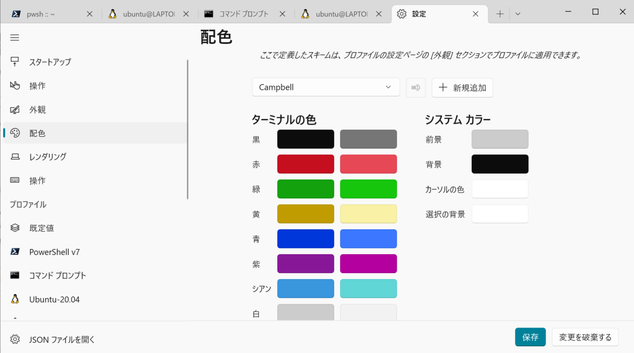Pick the 紫 dark purple swatch

point(305,264)
